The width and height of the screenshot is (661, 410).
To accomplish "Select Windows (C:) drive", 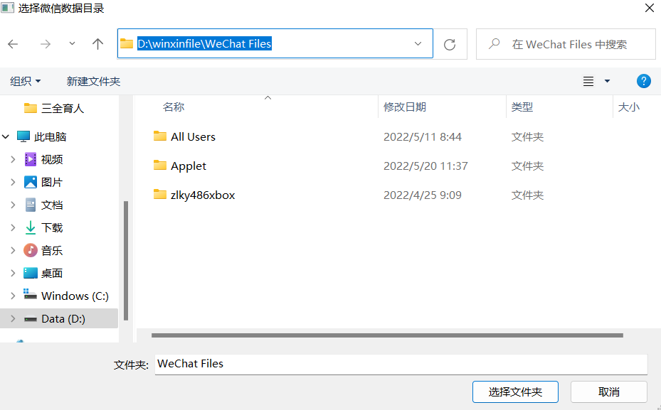I will coord(66,296).
